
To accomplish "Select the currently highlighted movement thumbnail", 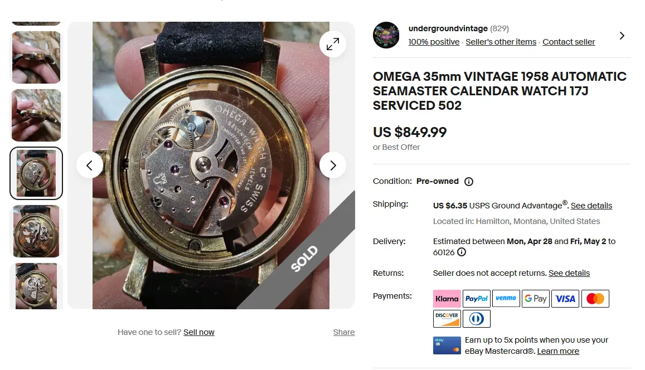I will coord(36,173).
